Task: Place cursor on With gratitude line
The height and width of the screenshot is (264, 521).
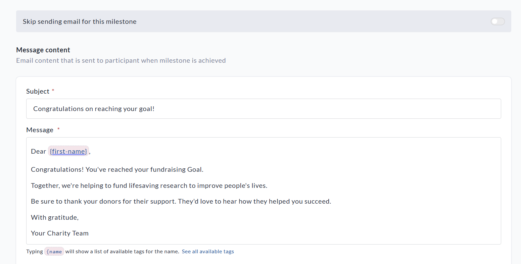Action: (x=55, y=217)
